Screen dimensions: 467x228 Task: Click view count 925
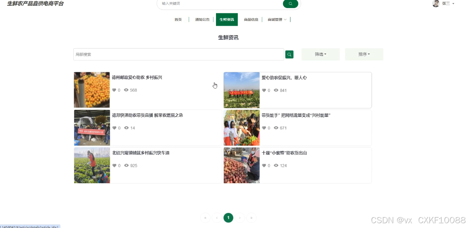click(x=133, y=165)
